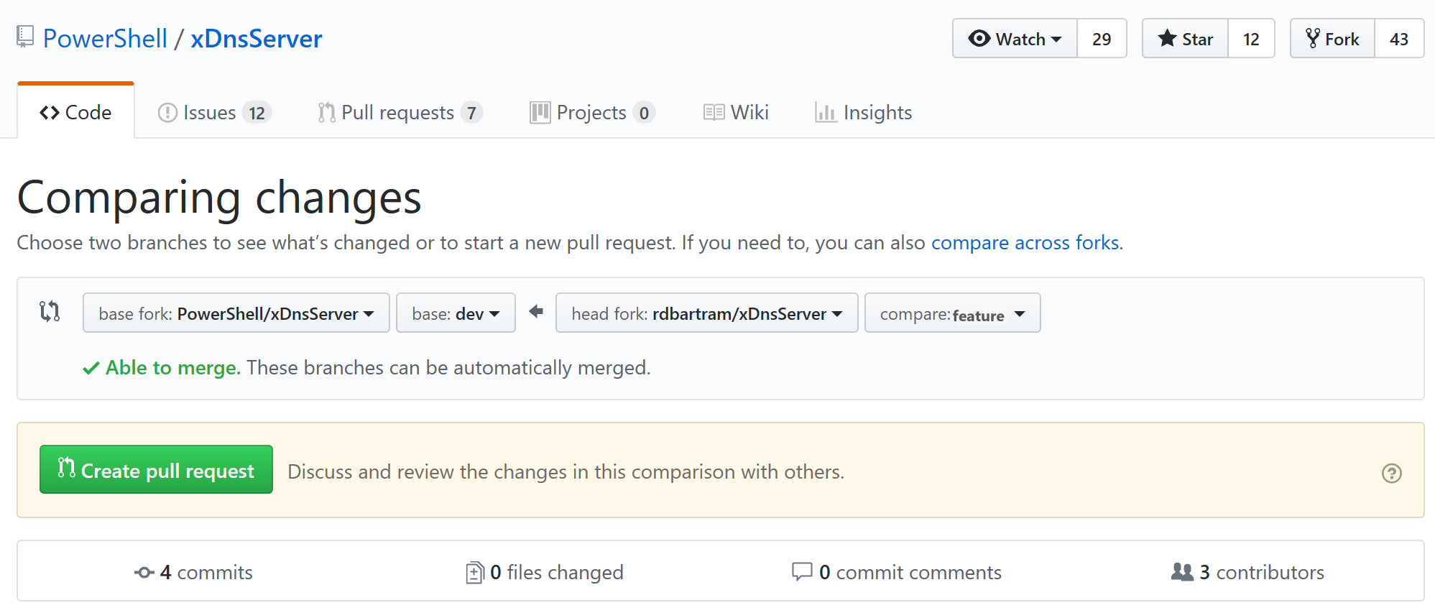
Task: View the 12 stargazers count
Action: [1251, 39]
